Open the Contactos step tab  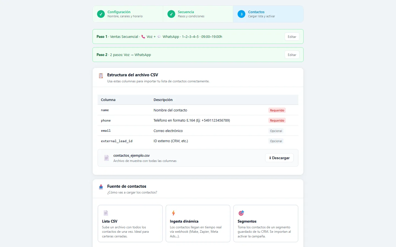click(268, 14)
